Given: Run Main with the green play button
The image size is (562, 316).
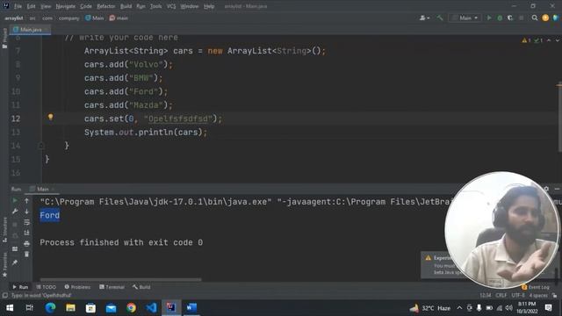Looking at the screenshot, I should tap(489, 18).
